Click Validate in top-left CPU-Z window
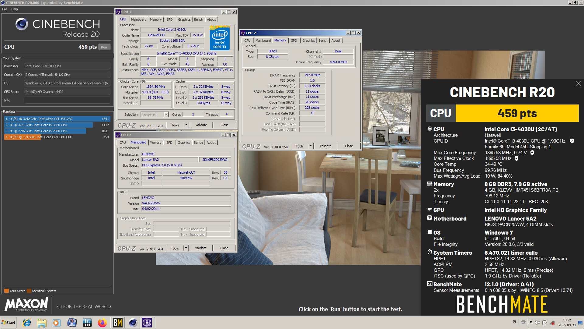Image resolution: width=584 pixels, height=329 pixels. (201, 125)
